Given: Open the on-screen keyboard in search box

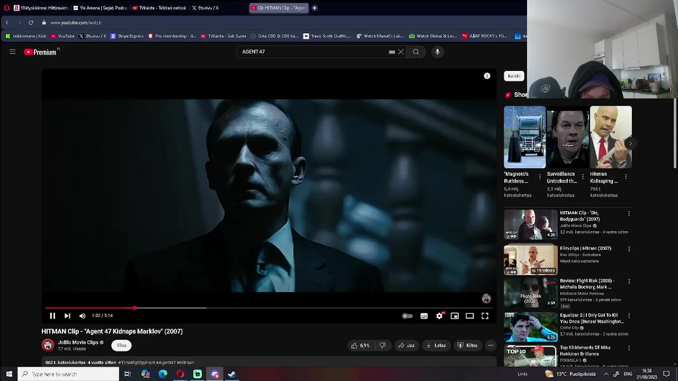Looking at the screenshot, I should (x=392, y=52).
